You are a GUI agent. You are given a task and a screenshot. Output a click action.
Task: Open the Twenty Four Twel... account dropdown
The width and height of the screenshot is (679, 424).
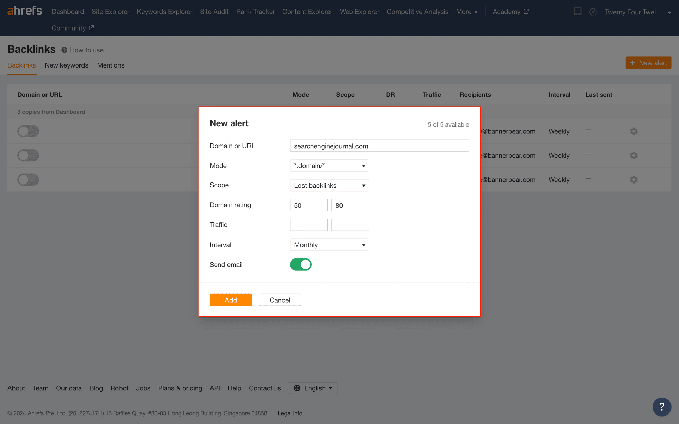click(638, 12)
